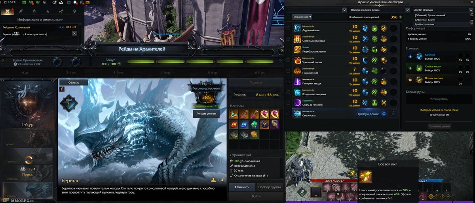Open the gavel auction tab icon
The height and width of the screenshot is (203, 475).
click(34, 11)
